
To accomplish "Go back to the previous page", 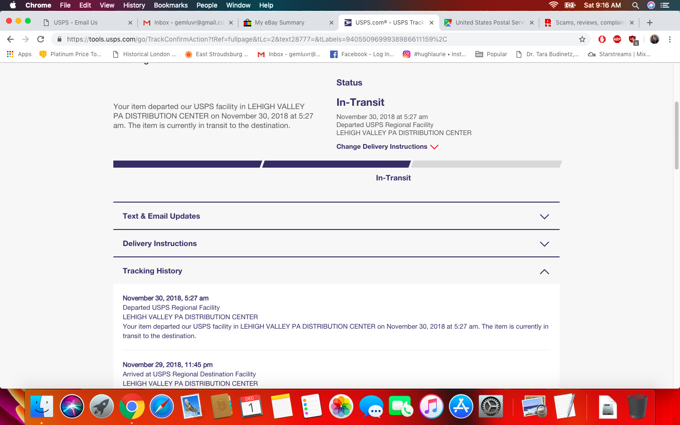I will point(10,39).
